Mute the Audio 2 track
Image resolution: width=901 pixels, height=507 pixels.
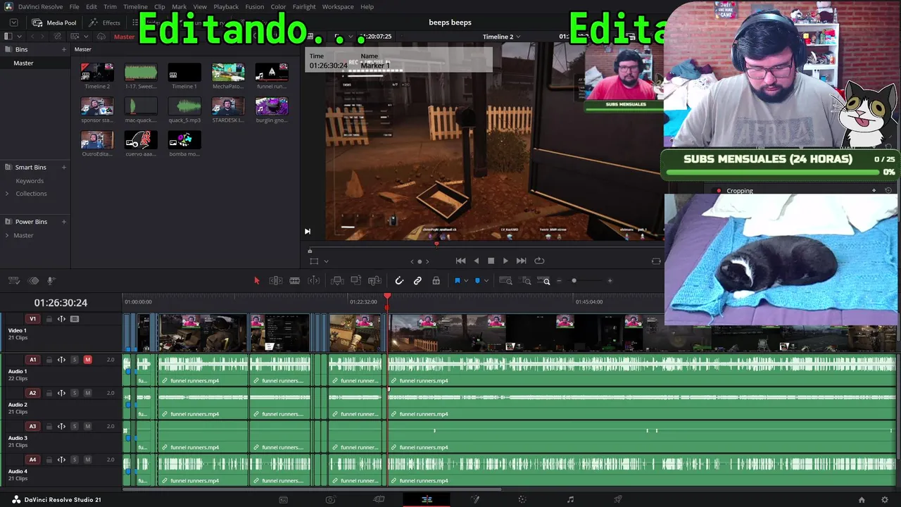pos(87,393)
